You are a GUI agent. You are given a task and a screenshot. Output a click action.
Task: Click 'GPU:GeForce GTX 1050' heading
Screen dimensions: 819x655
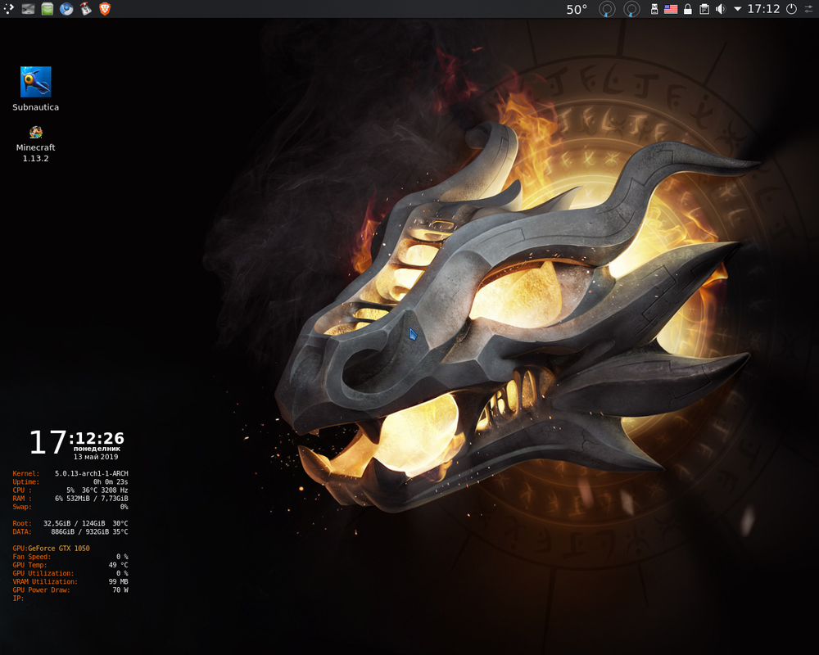click(51, 548)
